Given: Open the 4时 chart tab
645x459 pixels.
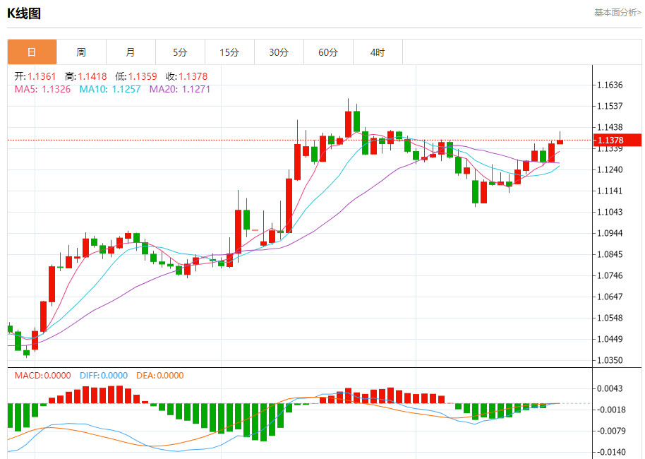Looking at the screenshot, I should coord(378,52).
